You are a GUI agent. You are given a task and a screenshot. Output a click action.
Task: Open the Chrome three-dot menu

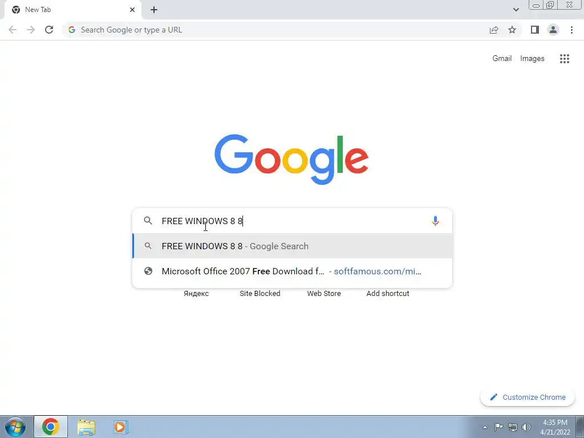[571, 30]
